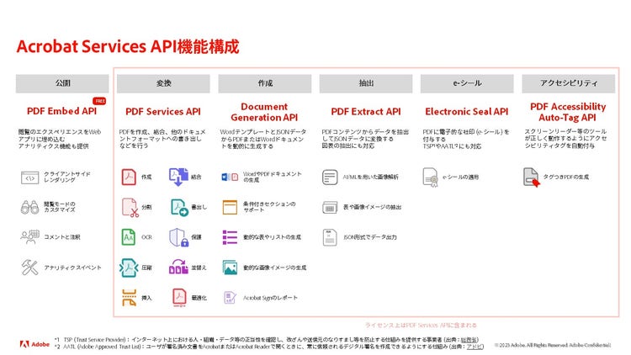
Task: Select the 抽出 category header
Action: pos(366,83)
